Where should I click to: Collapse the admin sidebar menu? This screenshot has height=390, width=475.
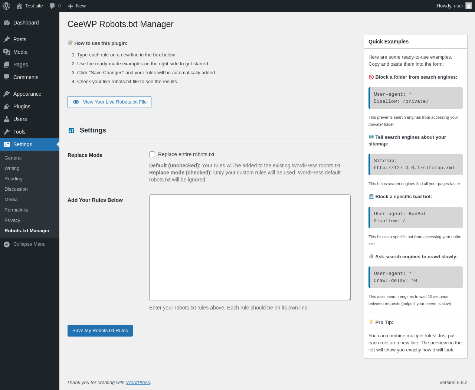24,244
